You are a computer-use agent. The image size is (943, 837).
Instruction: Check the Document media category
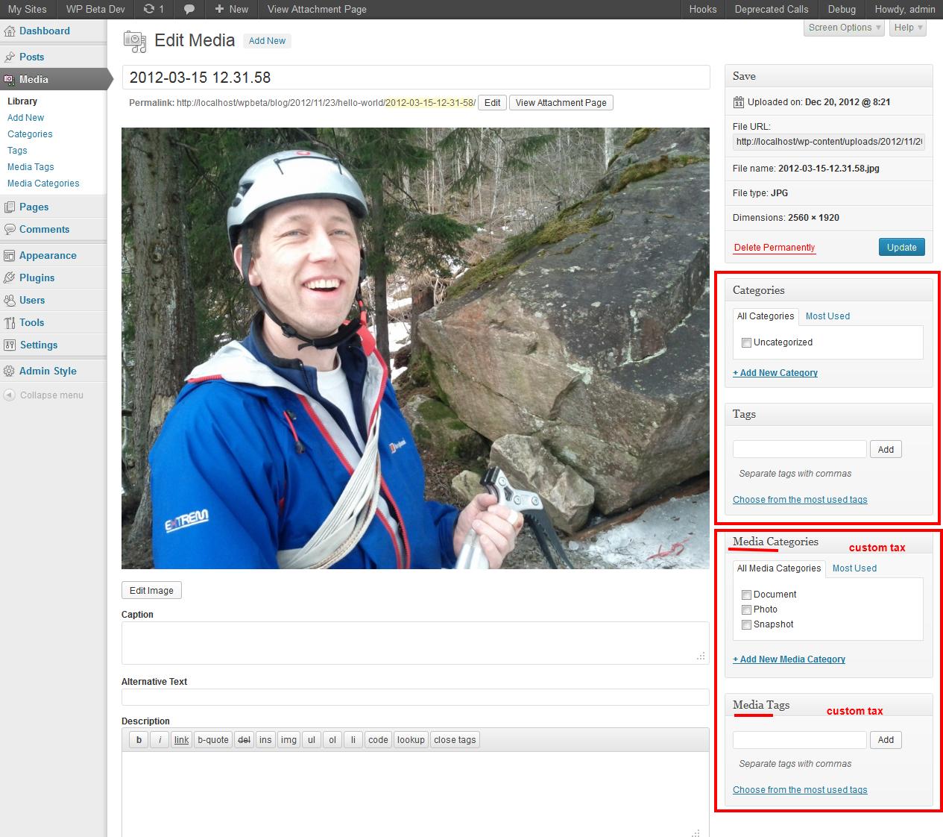click(x=746, y=595)
